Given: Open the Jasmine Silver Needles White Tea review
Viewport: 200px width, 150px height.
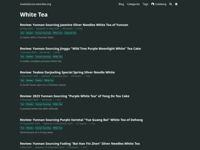Looking at the screenshot, I should coord(74,25).
